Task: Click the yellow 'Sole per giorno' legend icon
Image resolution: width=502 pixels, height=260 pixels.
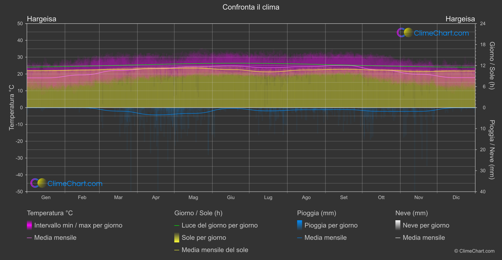Action: click(x=177, y=238)
